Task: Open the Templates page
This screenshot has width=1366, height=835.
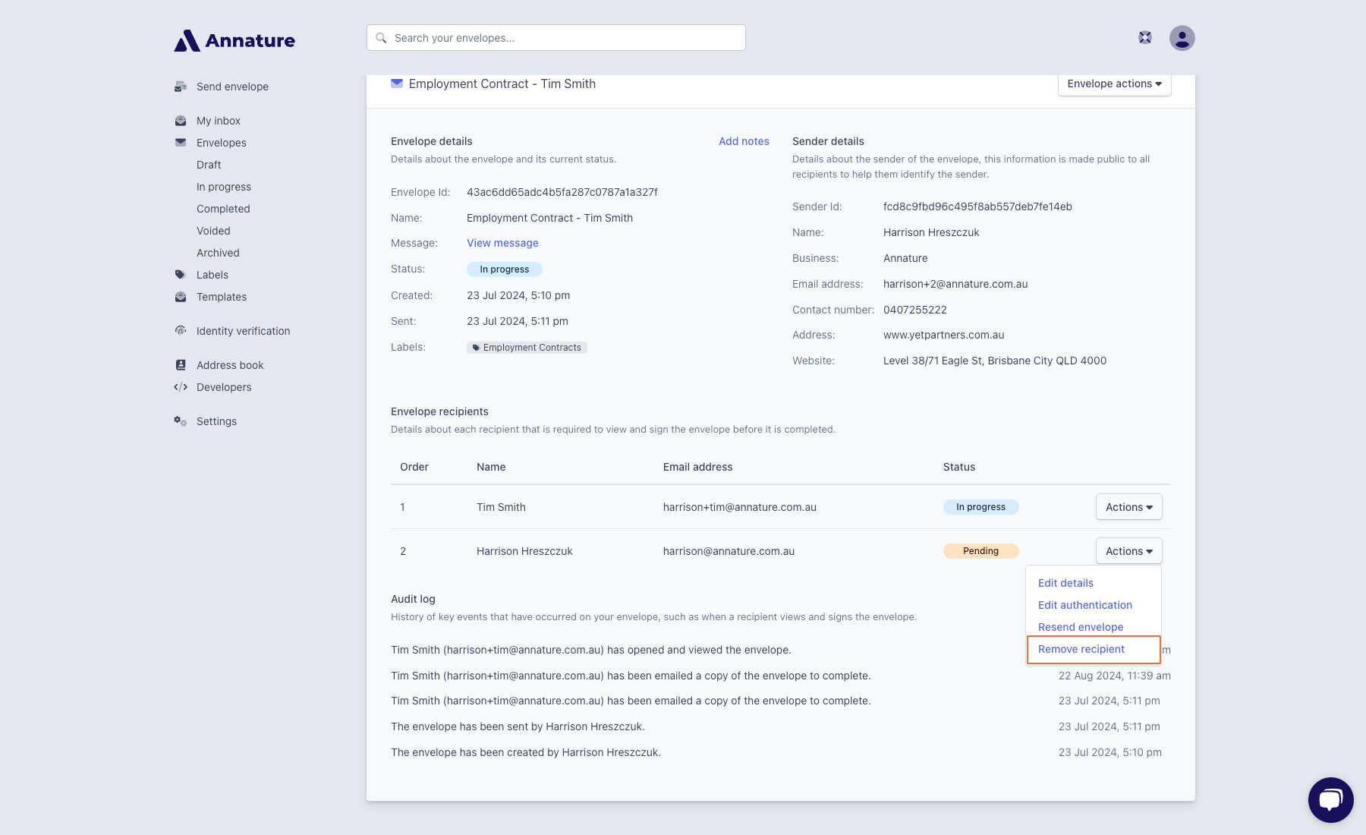Action: coord(222,297)
